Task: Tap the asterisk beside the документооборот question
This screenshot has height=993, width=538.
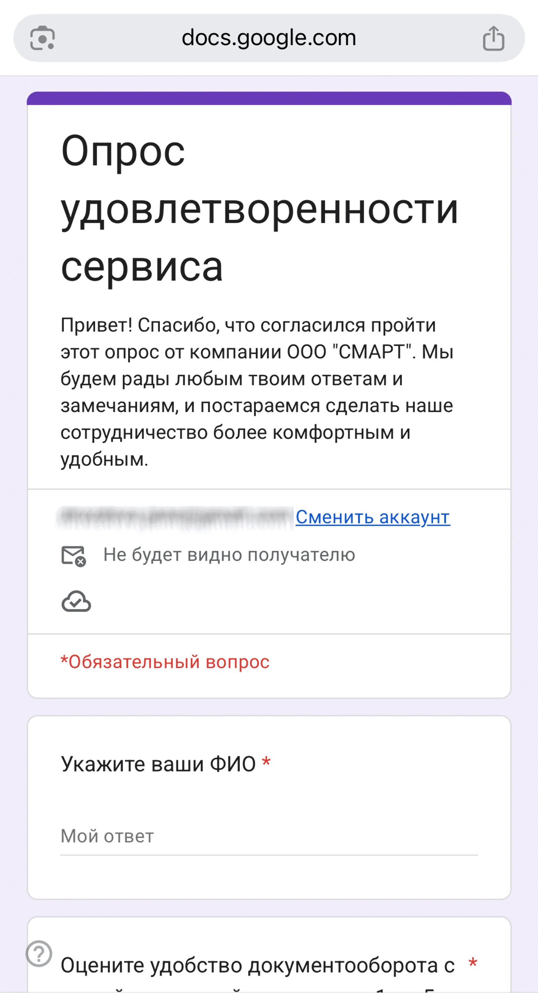Action: point(472,963)
